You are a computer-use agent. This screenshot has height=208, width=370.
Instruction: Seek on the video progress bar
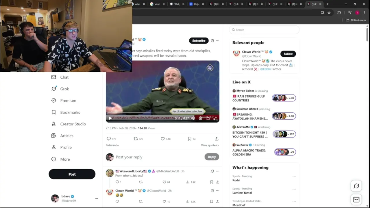point(162,112)
